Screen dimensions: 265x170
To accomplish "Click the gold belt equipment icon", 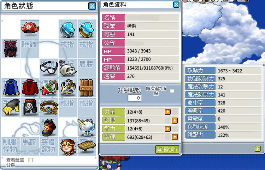I will click(x=49, y=107).
